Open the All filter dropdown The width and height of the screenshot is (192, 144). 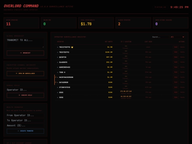(177, 37)
